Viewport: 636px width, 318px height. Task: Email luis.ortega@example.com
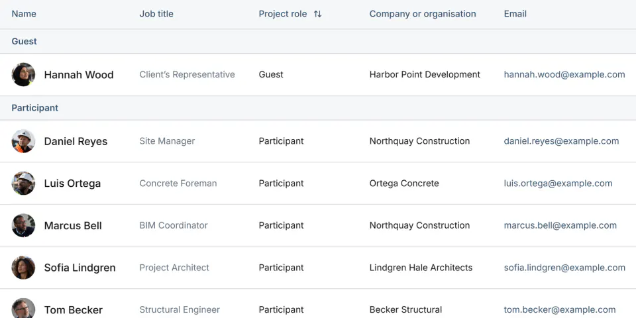point(558,184)
